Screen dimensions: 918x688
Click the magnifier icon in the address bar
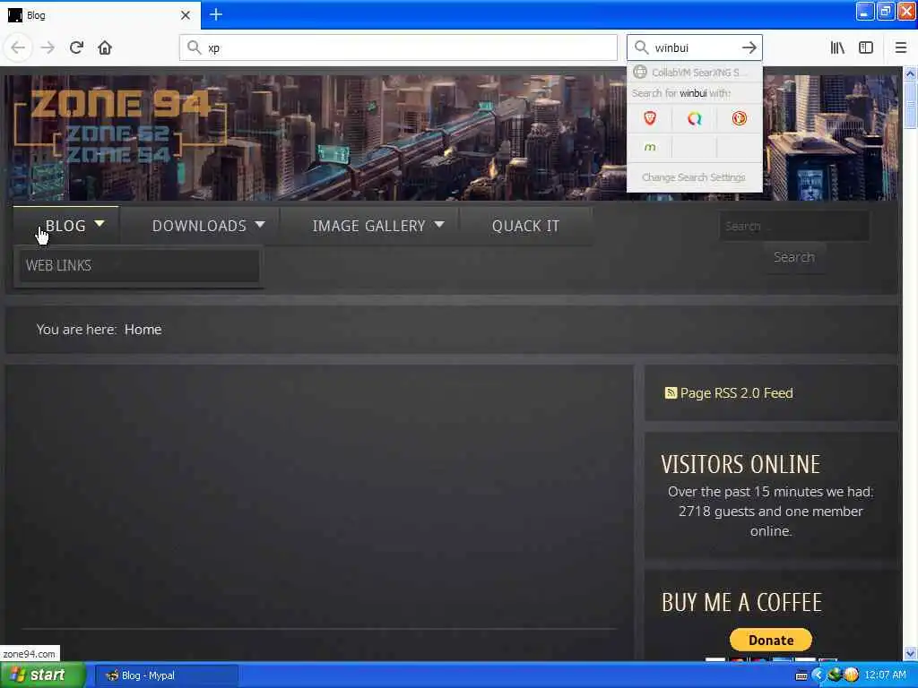[x=194, y=47]
